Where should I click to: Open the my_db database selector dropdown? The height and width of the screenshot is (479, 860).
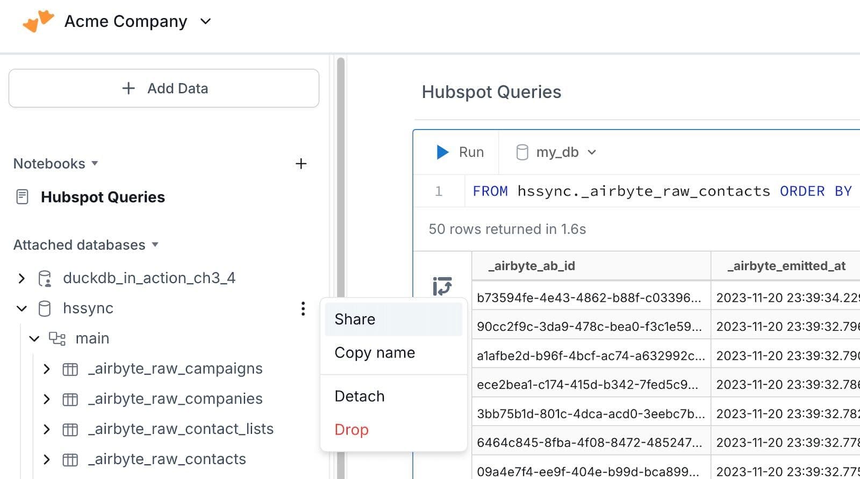pyautogui.click(x=556, y=153)
